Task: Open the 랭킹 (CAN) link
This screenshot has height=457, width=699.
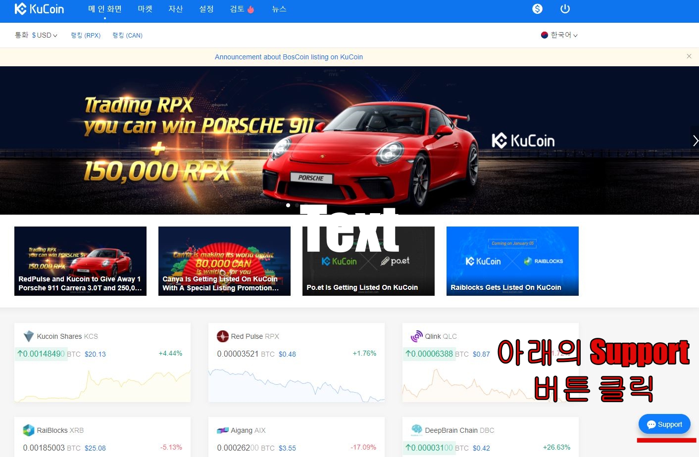Action: coord(127,36)
